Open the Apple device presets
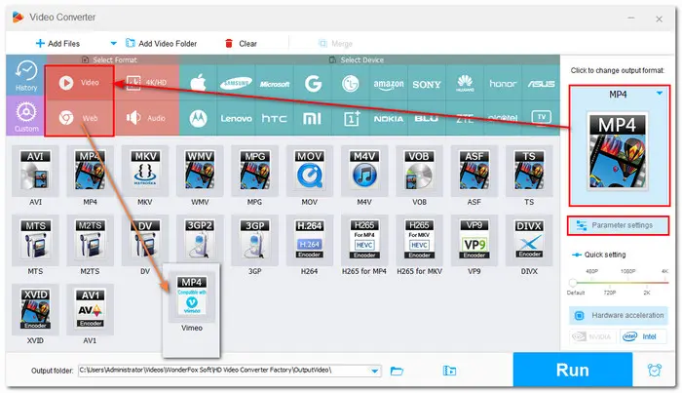 pos(198,83)
